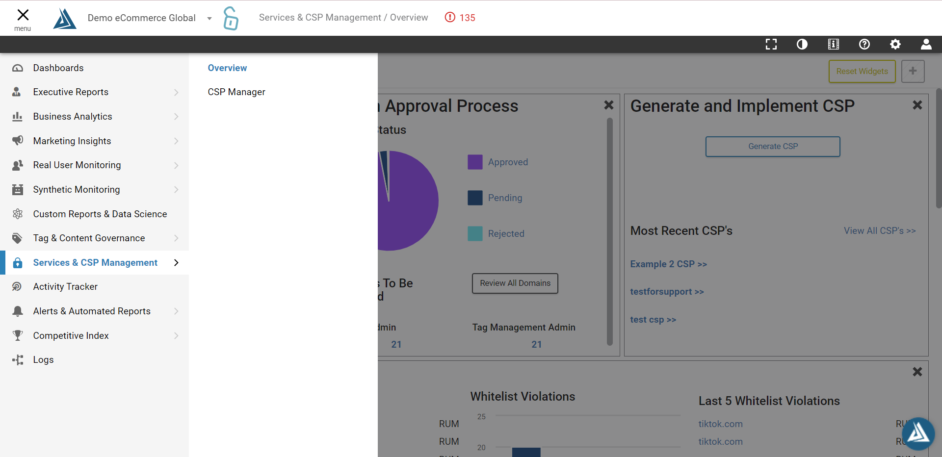Screen dimensions: 942x457
Task: Open the testforsupport CSP link
Action: [x=667, y=291]
